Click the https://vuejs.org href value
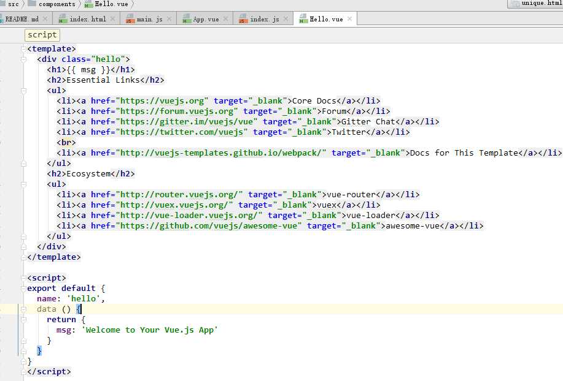Viewport: 563px width, 381px height. click(x=162, y=101)
